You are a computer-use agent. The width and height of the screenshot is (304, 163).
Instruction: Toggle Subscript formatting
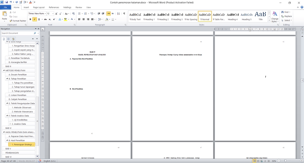(50, 19)
